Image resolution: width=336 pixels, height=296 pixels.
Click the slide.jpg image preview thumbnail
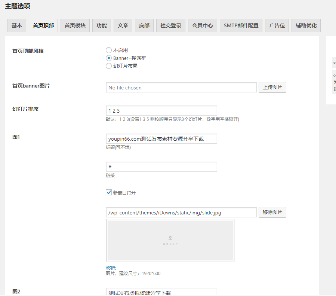[170, 240]
